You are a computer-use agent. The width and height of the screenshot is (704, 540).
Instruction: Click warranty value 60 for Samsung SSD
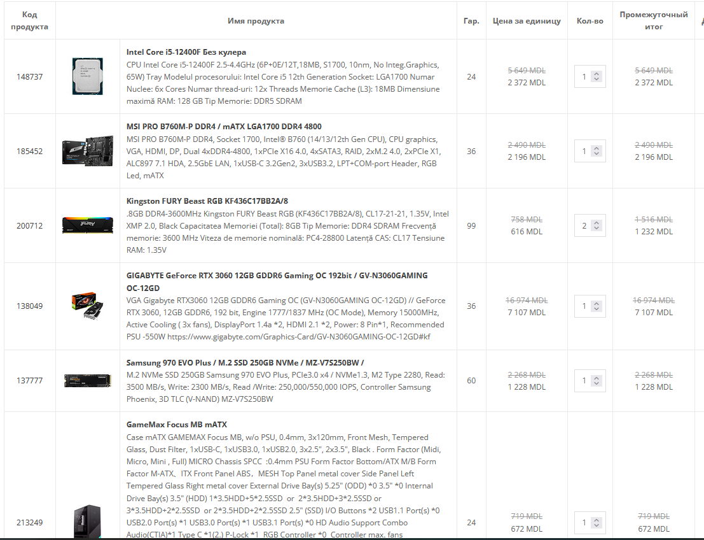coord(471,381)
